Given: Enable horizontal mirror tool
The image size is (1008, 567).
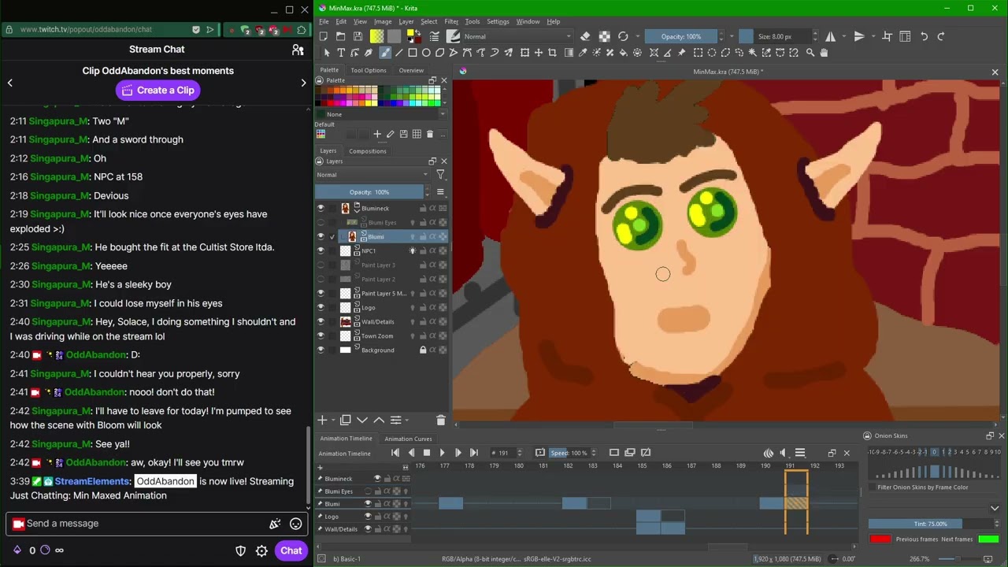Looking at the screenshot, I should click(x=830, y=36).
